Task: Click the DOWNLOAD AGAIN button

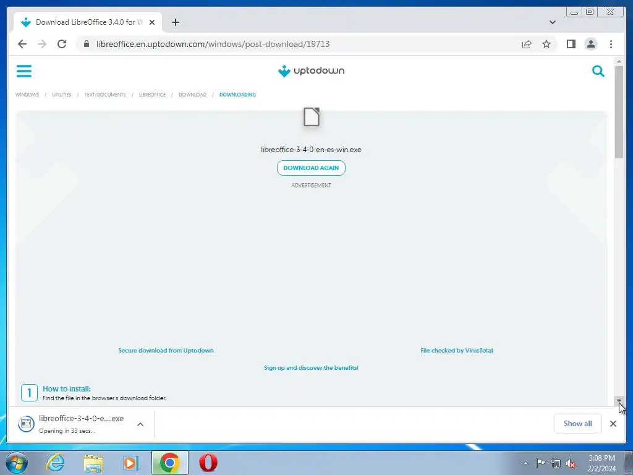Action: (311, 168)
